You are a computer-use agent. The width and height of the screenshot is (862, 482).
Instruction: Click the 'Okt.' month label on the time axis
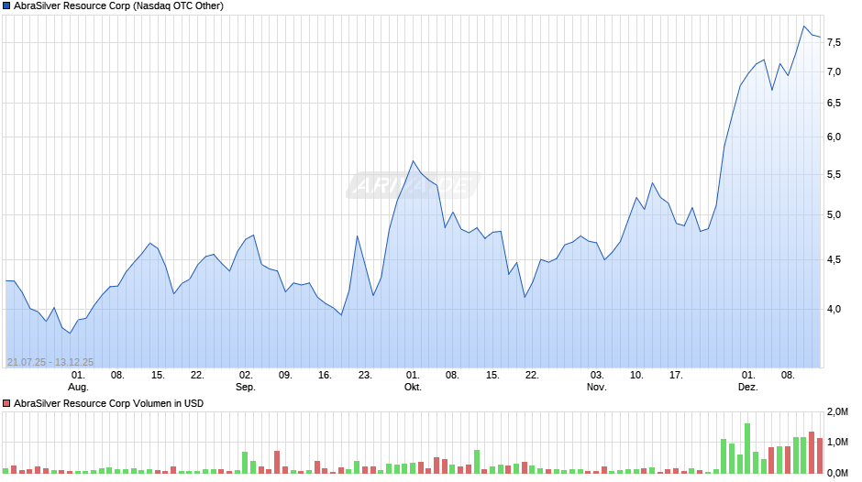[x=413, y=387]
